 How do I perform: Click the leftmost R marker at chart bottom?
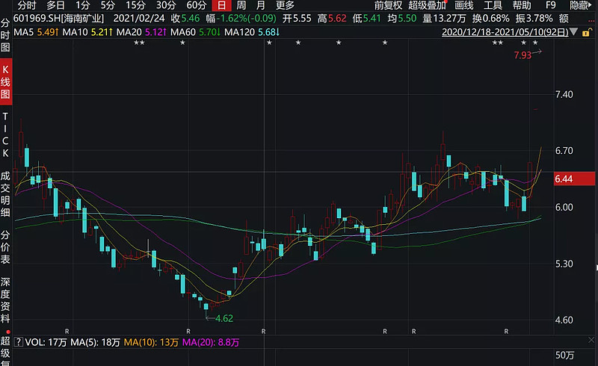67,332
